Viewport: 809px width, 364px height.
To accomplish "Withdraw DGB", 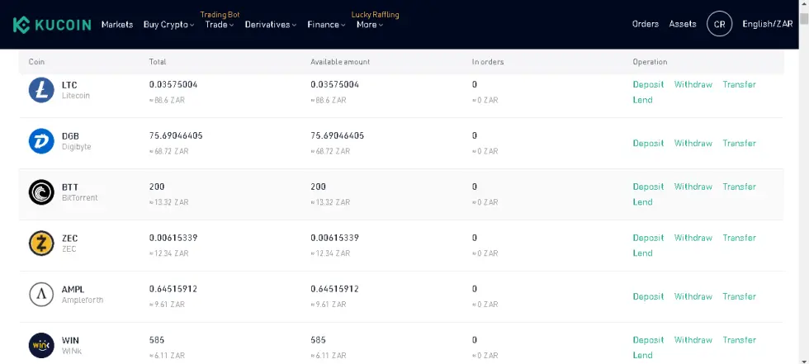I will [x=693, y=144].
